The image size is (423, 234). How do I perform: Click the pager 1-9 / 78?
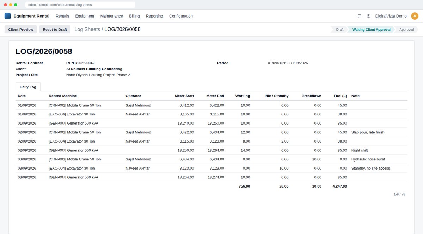[x=399, y=194]
